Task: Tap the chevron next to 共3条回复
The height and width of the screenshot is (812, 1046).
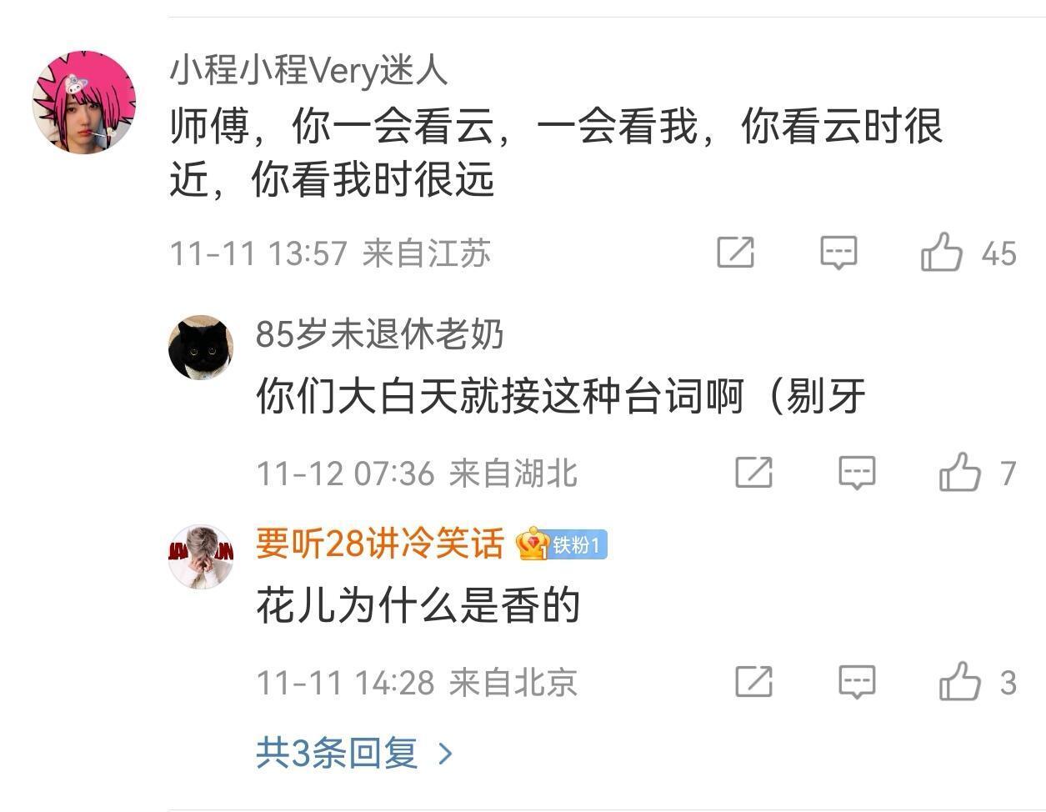Action: click(446, 754)
